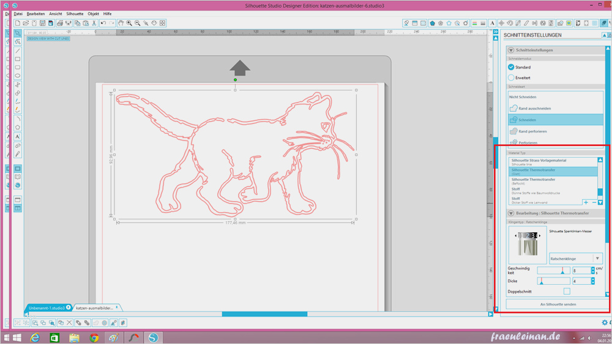612x344 pixels.
Task: Select the arrow Select tool
Action: pyautogui.click(x=18, y=33)
